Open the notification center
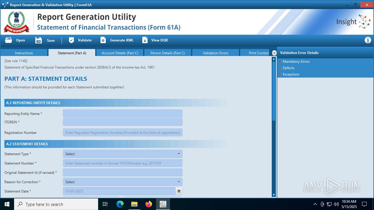 364,204
